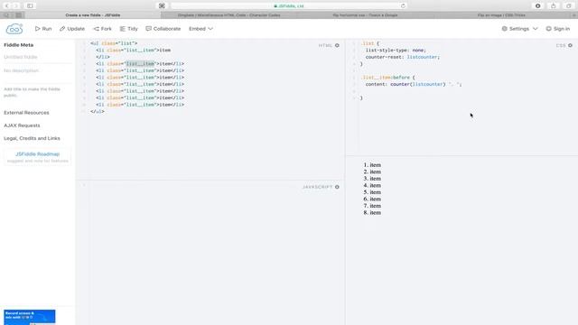Switch to flip horizontal css search tab
The width and height of the screenshot is (578, 325).
(365, 15)
